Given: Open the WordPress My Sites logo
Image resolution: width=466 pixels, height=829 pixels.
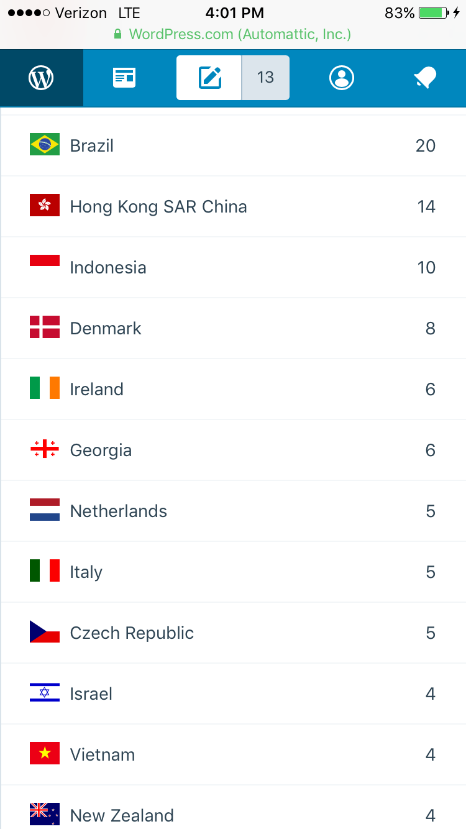Looking at the screenshot, I should [x=41, y=78].
